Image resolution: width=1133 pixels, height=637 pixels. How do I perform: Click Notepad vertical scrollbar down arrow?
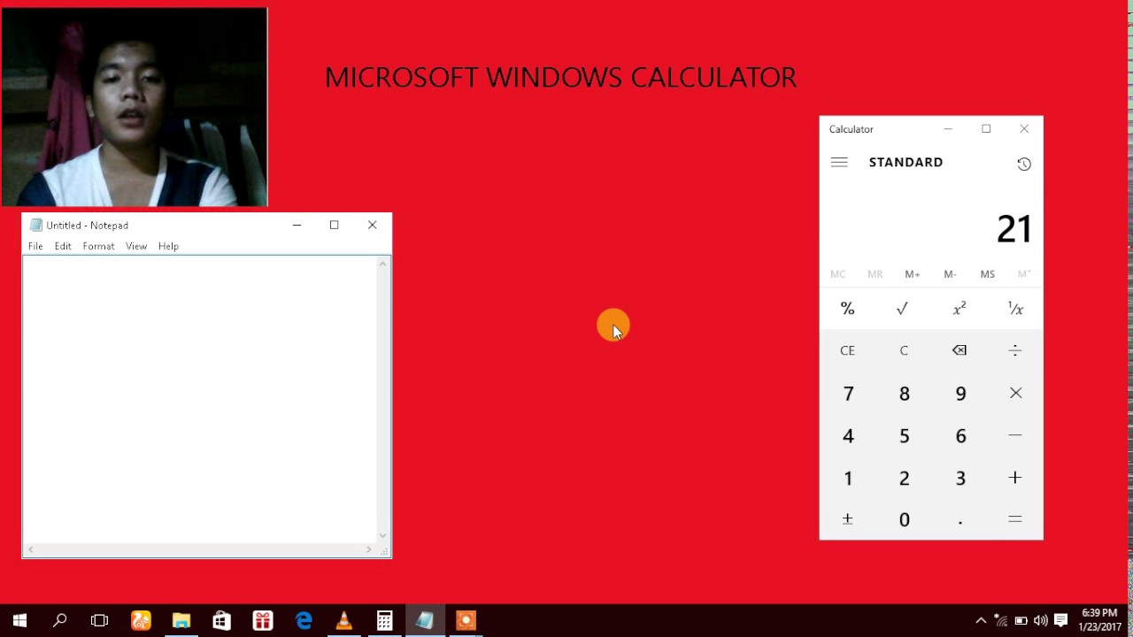[x=383, y=535]
